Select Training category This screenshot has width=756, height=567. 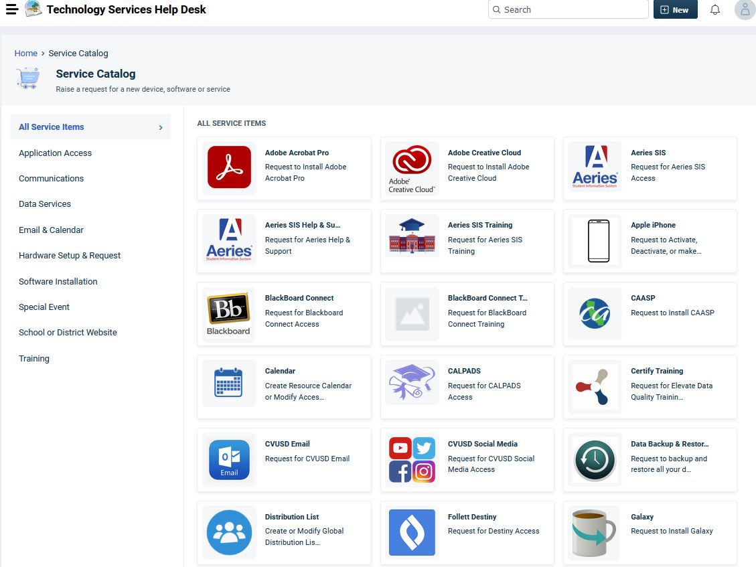[33, 358]
